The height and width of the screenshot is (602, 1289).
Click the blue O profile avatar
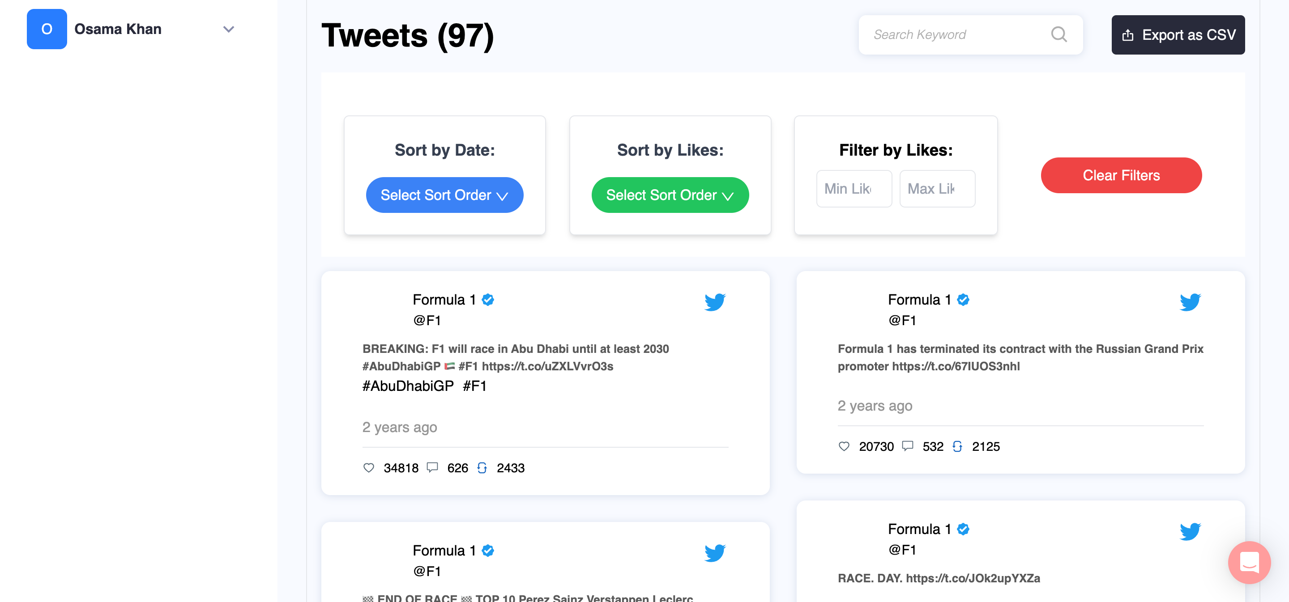coord(47,29)
